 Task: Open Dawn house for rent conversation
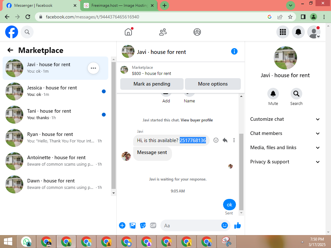tap(55, 184)
